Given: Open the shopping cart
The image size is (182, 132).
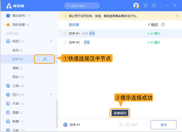Looking at the screenshot, I should [x=145, y=5].
